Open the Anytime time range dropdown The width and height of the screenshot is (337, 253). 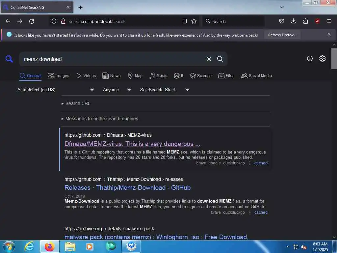(117, 90)
